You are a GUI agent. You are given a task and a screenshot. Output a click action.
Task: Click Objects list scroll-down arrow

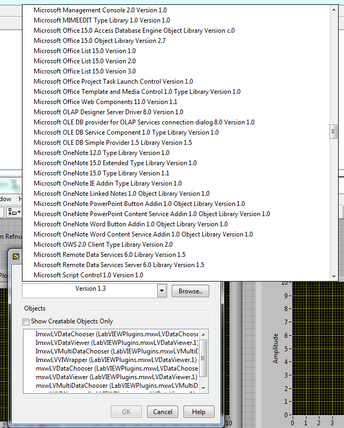coord(203,388)
